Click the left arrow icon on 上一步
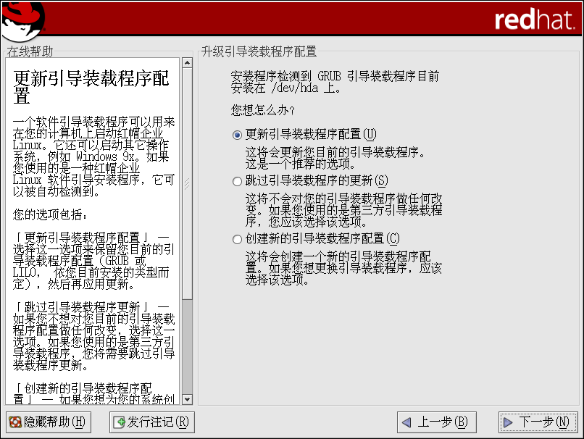This screenshot has height=439, width=584. pos(406,422)
